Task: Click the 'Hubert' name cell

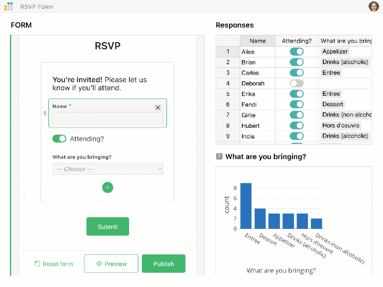Action: tap(258, 126)
